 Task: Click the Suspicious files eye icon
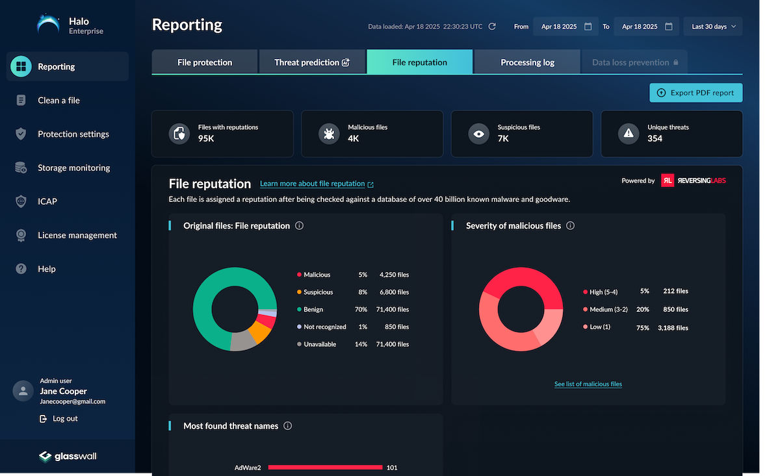coord(479,133)
